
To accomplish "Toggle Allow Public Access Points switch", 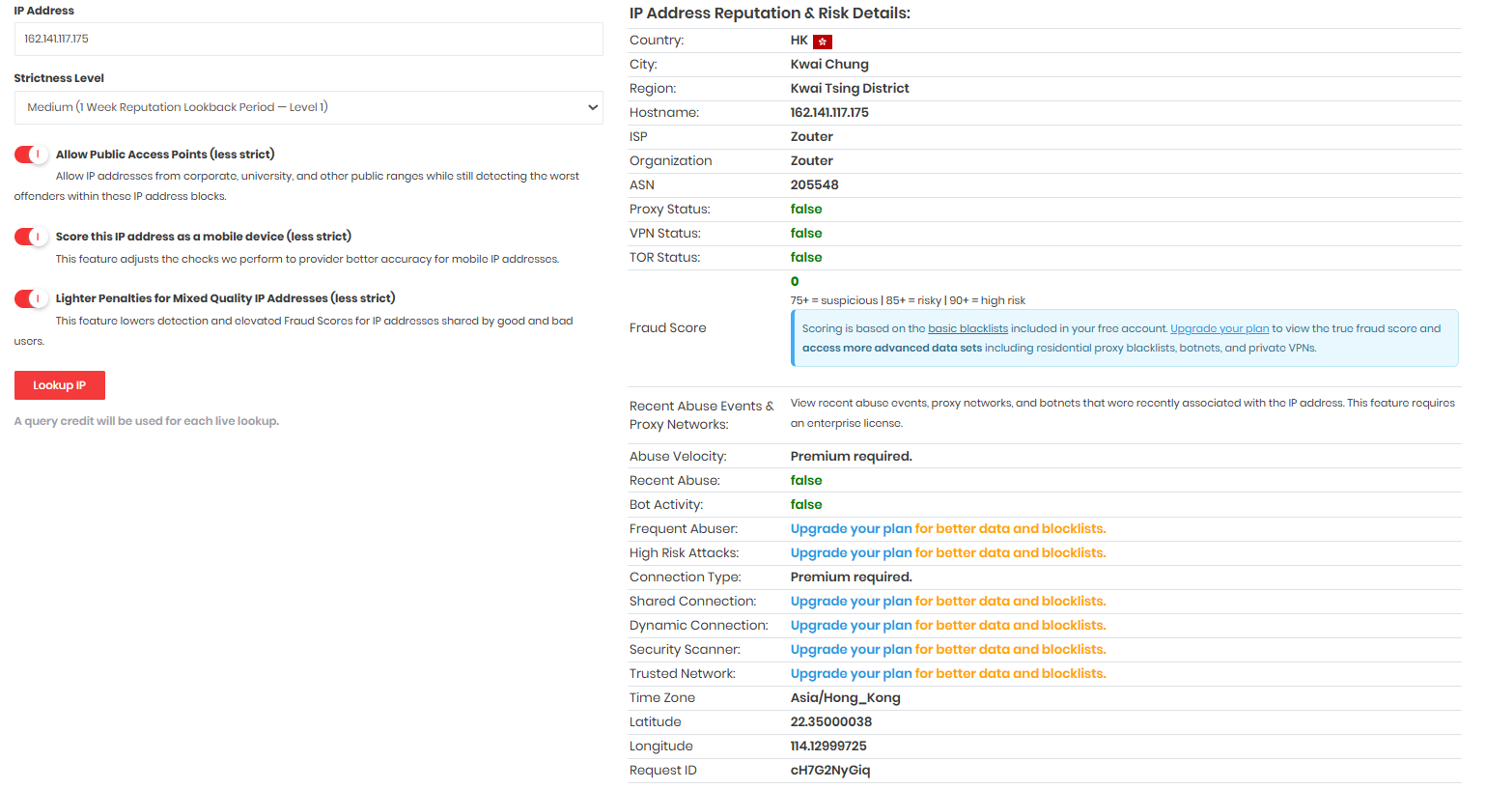I will [31, 155].
